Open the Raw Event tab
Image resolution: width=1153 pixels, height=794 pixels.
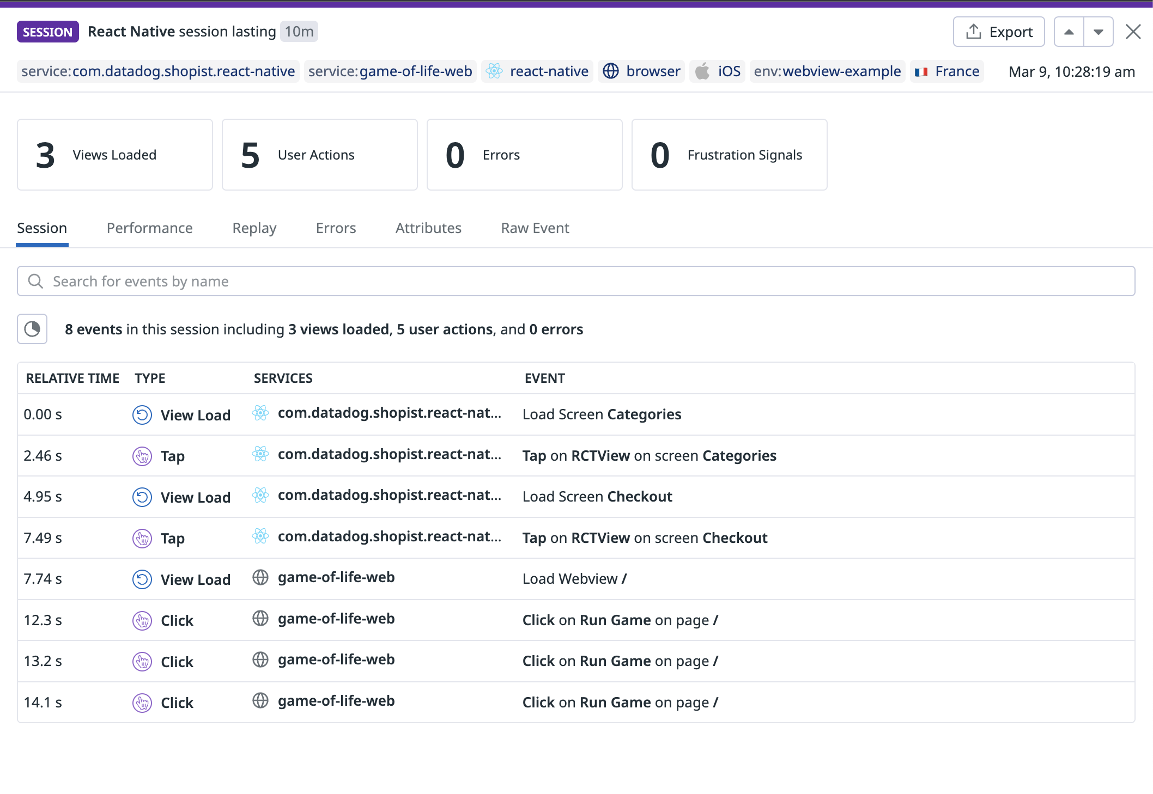(535, 228)
